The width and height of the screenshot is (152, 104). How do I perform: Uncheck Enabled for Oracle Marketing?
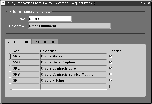coord(111,56)
